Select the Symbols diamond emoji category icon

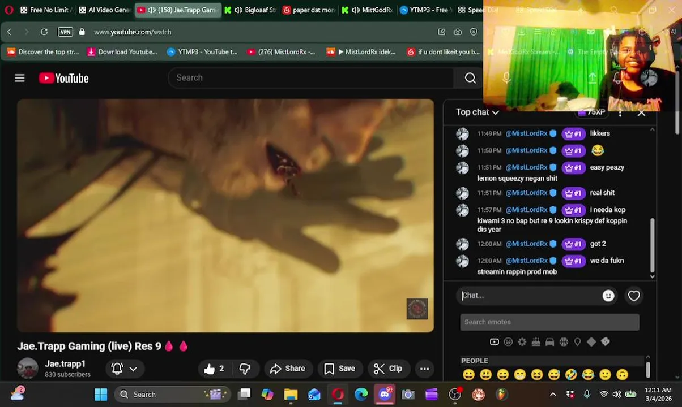point(591,341)
